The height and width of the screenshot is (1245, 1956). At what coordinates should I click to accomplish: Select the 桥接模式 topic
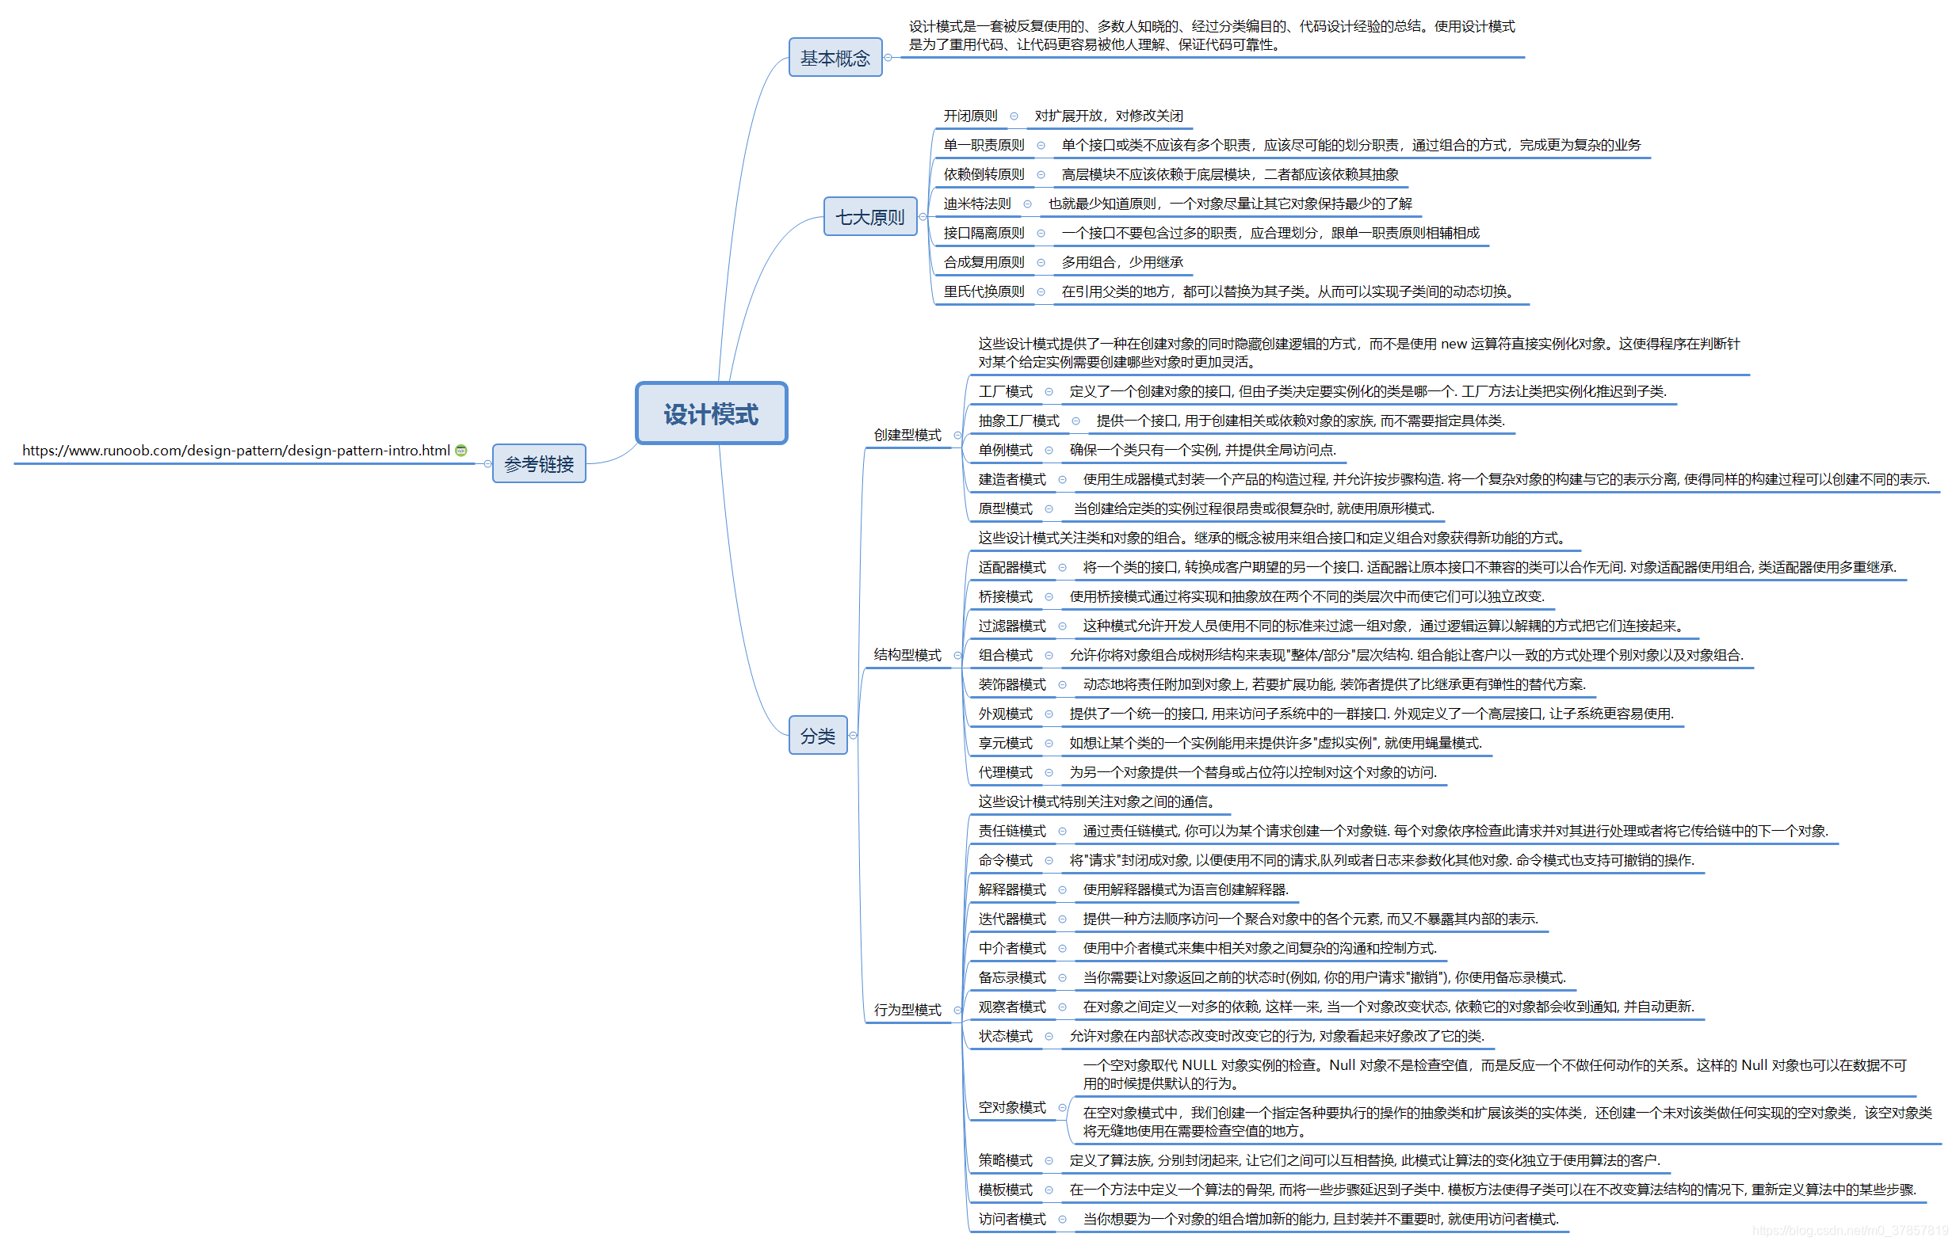[1005, 596]
